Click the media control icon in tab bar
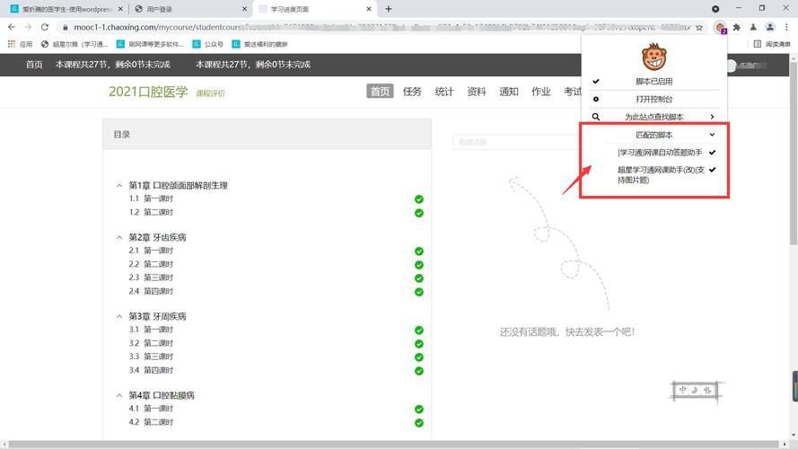 click(x=715, y=9)
